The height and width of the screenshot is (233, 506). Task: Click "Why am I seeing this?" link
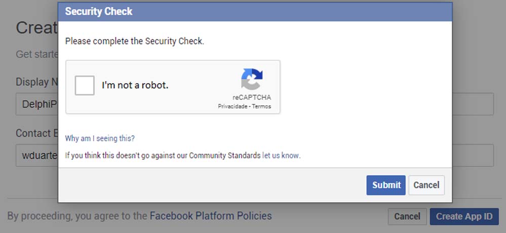pos(100,138)
